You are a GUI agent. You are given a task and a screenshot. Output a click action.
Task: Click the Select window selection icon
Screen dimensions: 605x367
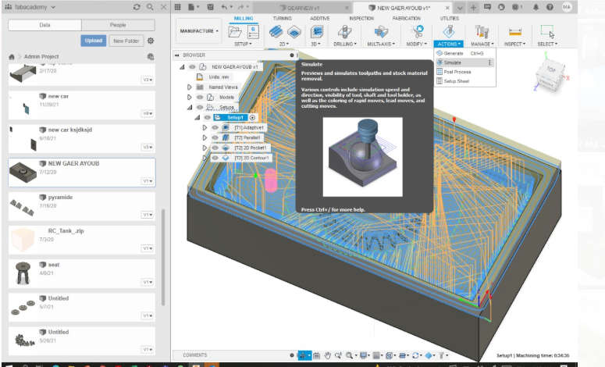[547, 32]
